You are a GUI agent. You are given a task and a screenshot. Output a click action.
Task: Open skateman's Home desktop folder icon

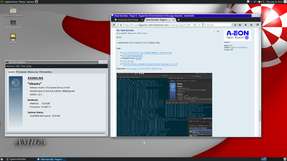(x=13, y=10)
